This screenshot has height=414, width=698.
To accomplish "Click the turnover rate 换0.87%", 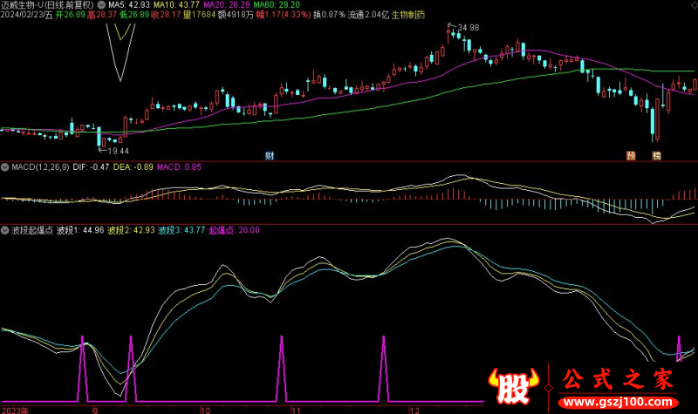I will point(329,15).
